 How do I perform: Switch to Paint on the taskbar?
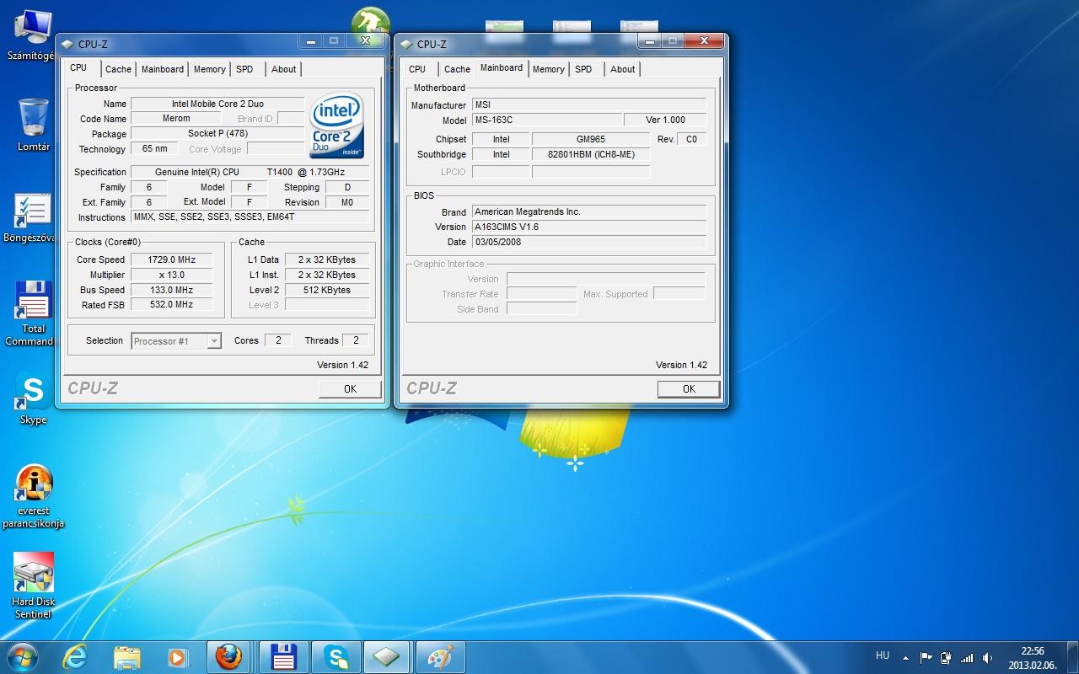[x=441, y=657]
